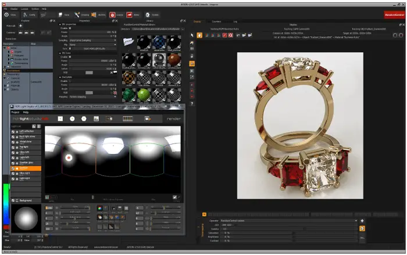This screenshot has width=407, height=255.
Task: Click the red License padlock icon
Action: (x=112, y=15)
